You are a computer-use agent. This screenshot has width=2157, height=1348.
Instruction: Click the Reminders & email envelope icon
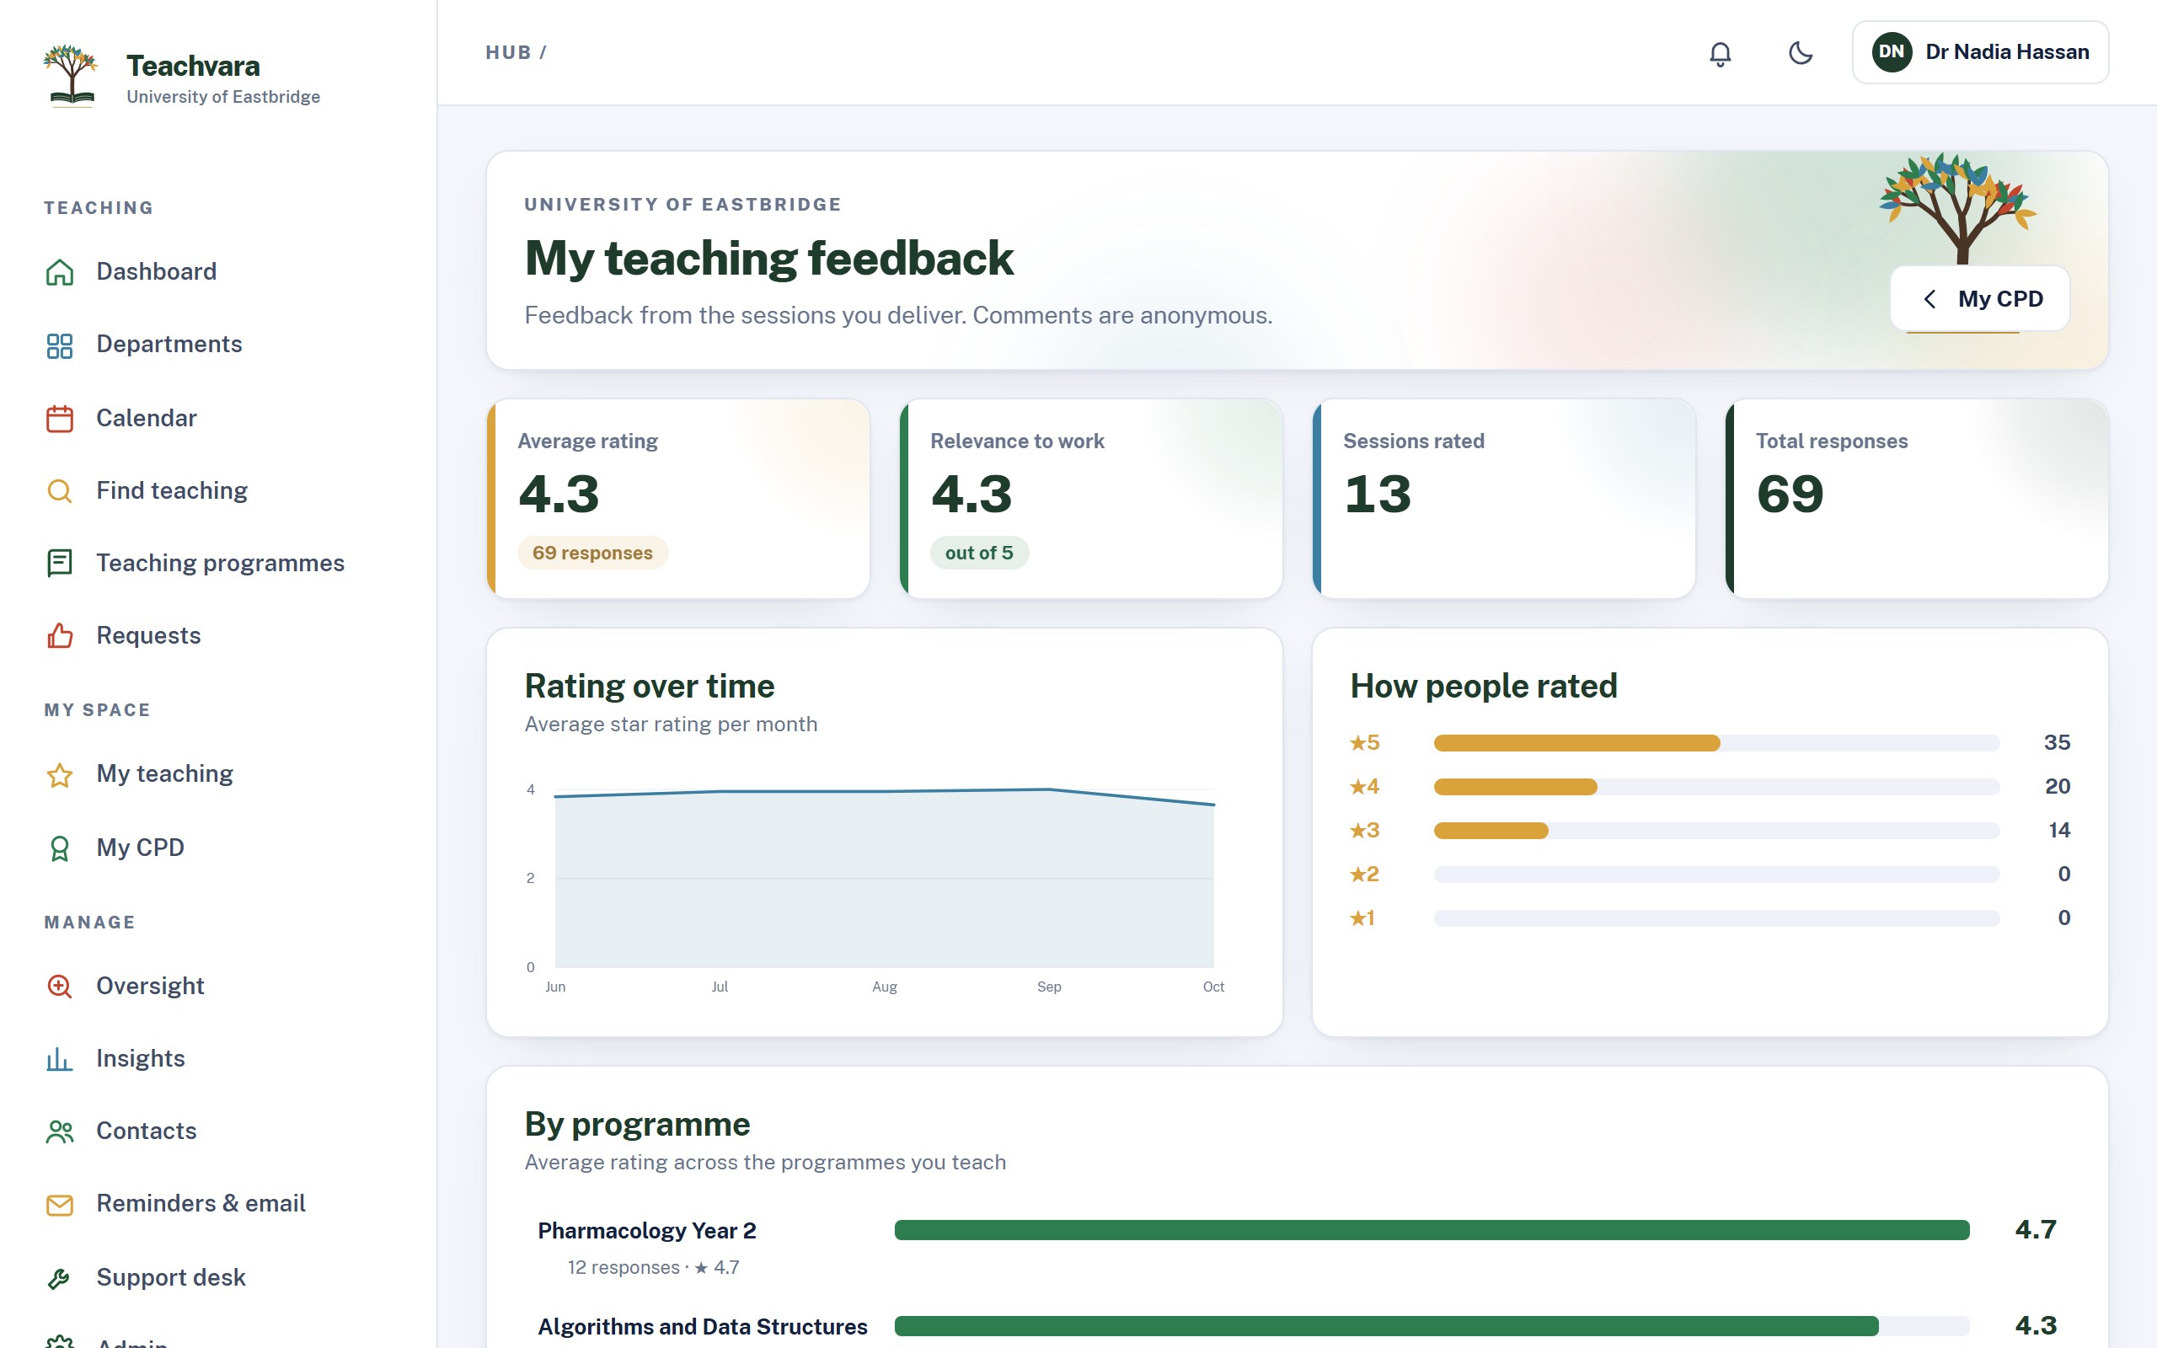coord(60,1205)
